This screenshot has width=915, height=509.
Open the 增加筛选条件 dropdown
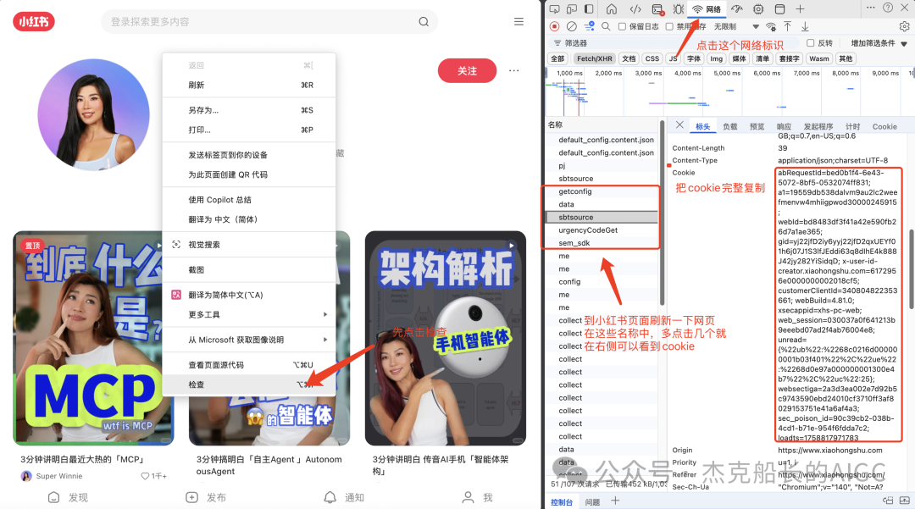point(879,43)
